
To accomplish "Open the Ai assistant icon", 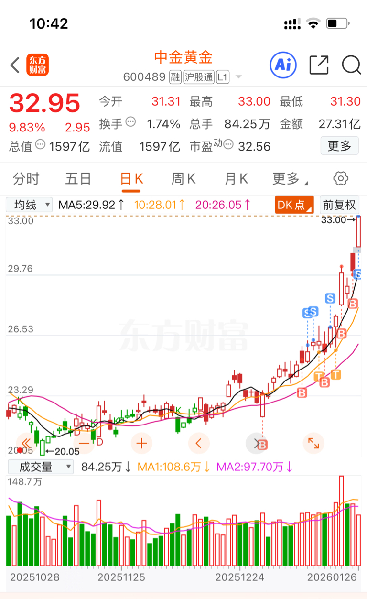I will click(x=283, y=65).
